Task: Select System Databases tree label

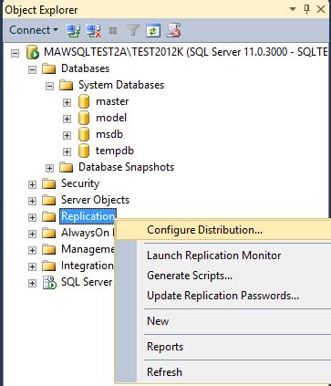Action: coord(121,85)
